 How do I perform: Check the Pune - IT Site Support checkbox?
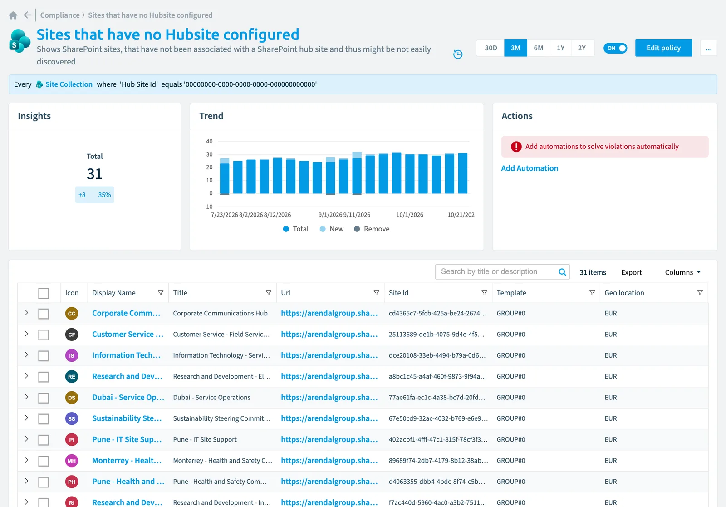(x=44, y=440)
